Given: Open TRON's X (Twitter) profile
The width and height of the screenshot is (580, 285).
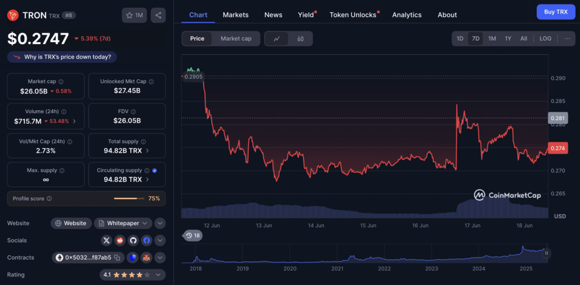Looking at the screenshot, I should point(106,240).
